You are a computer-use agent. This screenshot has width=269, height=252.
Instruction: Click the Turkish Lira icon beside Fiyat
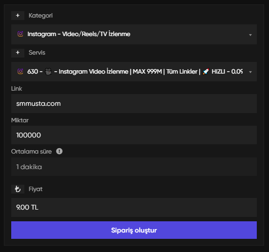[18, 189]
